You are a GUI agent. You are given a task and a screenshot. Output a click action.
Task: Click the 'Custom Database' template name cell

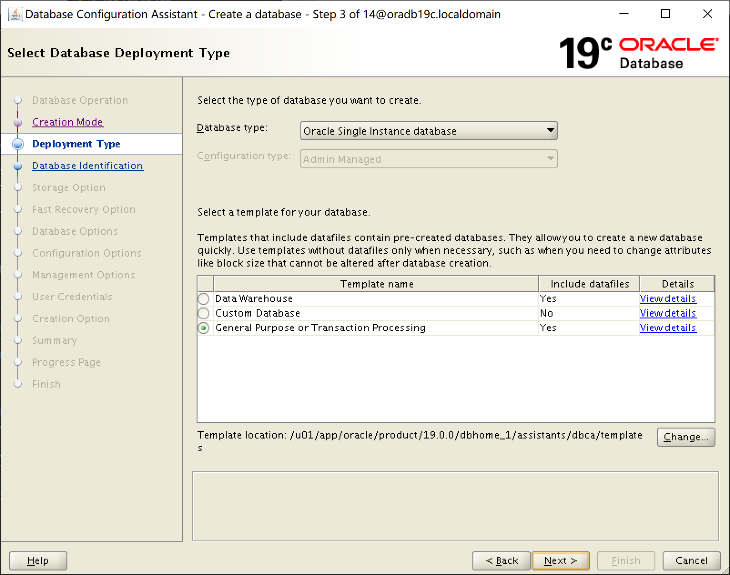pos(376,313)
